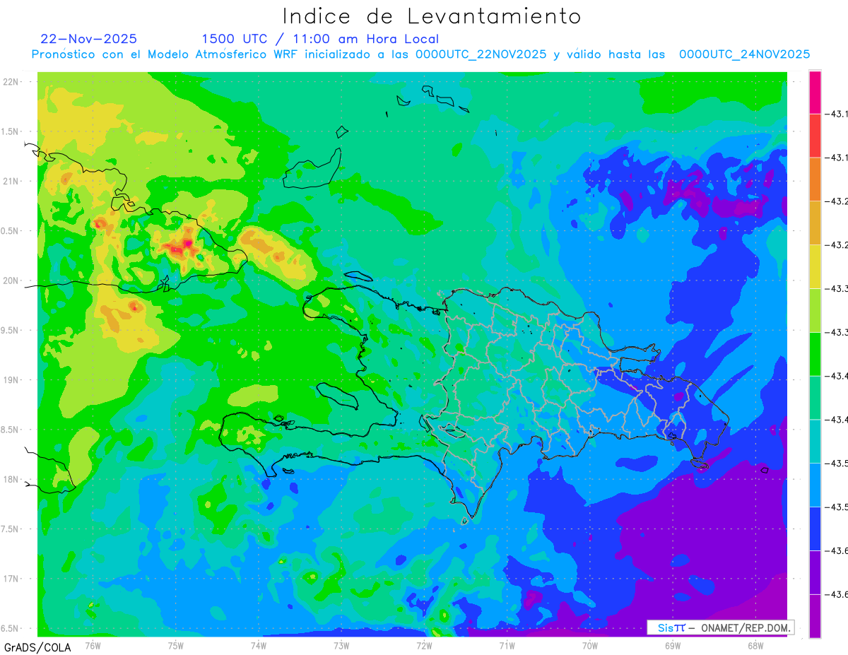Click the ONAMET/REP.DOM. logo box
Screen dimensions: 848x655
click(x=720, y=627)
